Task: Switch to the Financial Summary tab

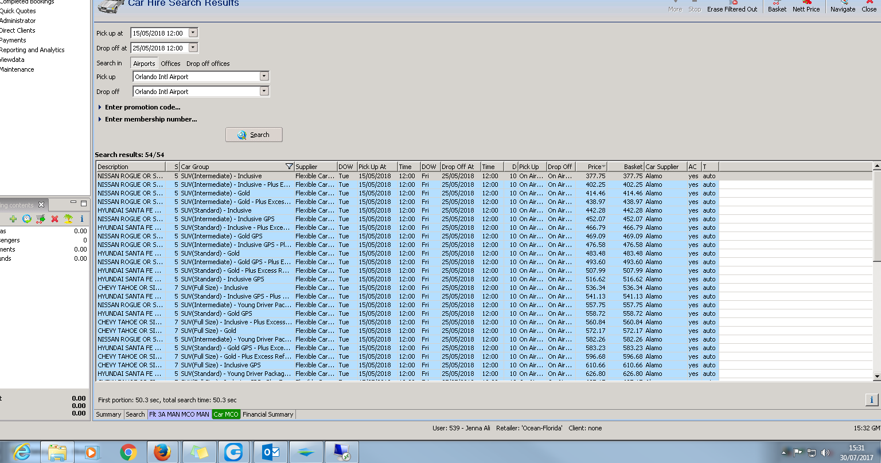Action: pyautogui.click(x=268, y=414)
